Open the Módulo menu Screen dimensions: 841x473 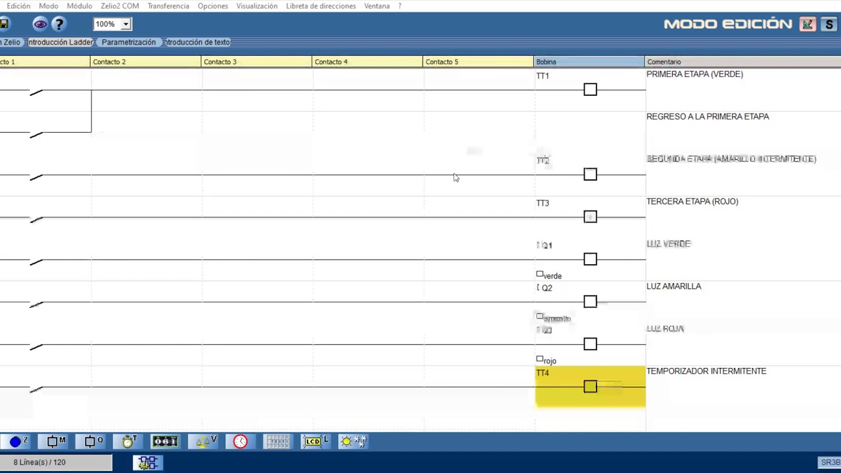[80, 6]
